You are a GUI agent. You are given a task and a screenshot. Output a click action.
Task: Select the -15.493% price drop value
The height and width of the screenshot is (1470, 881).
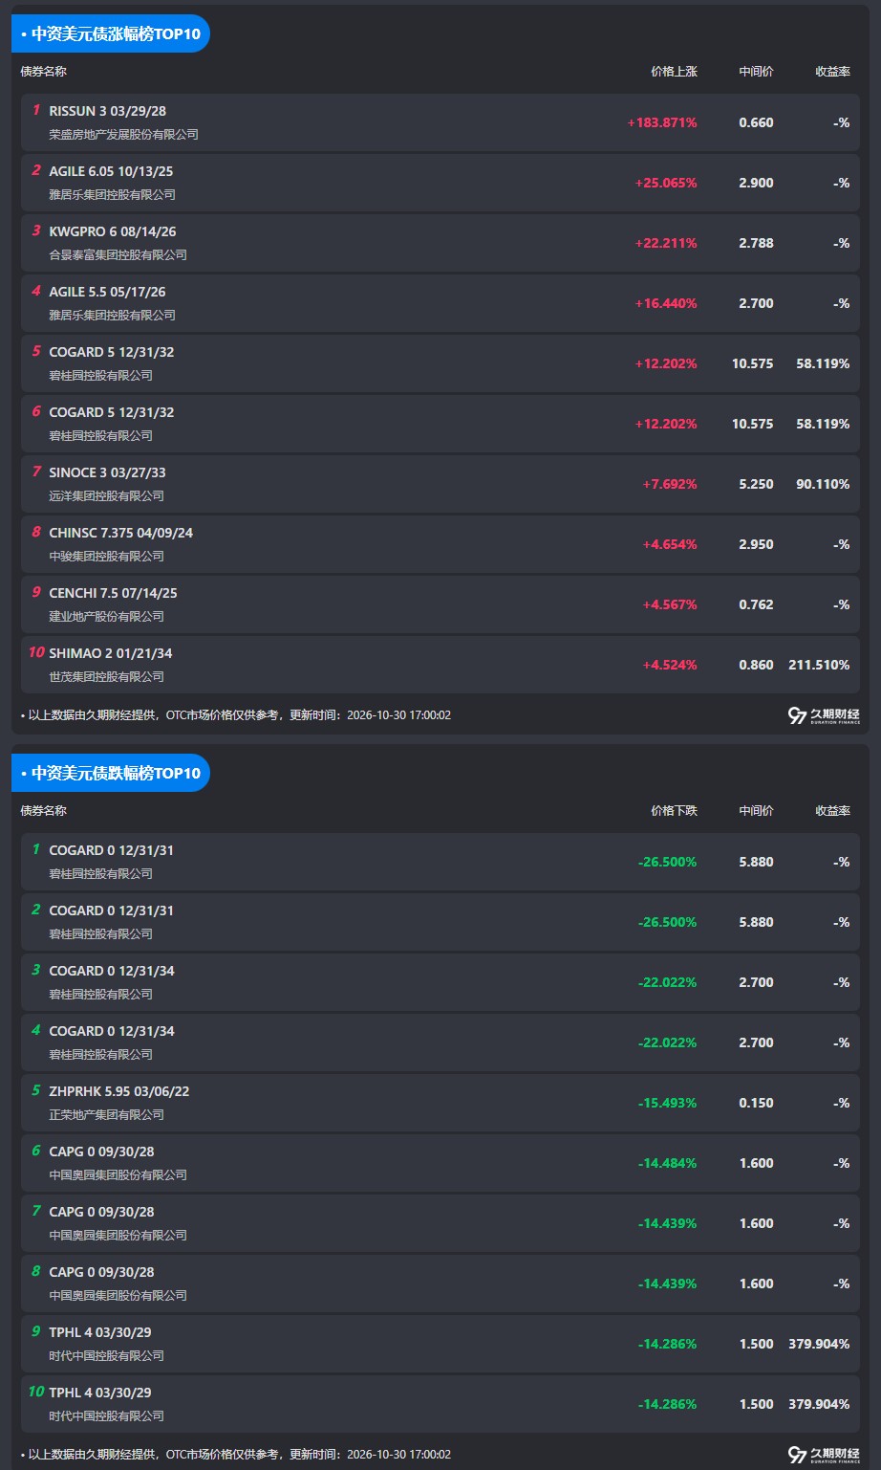click(668, 1103)
